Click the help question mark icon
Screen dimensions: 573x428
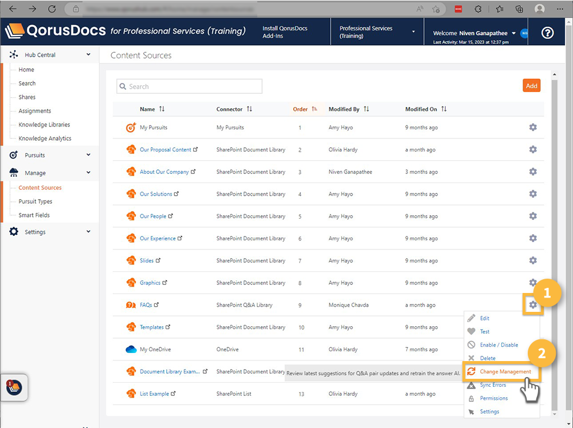pyautogui.click(x=547, y=33)
